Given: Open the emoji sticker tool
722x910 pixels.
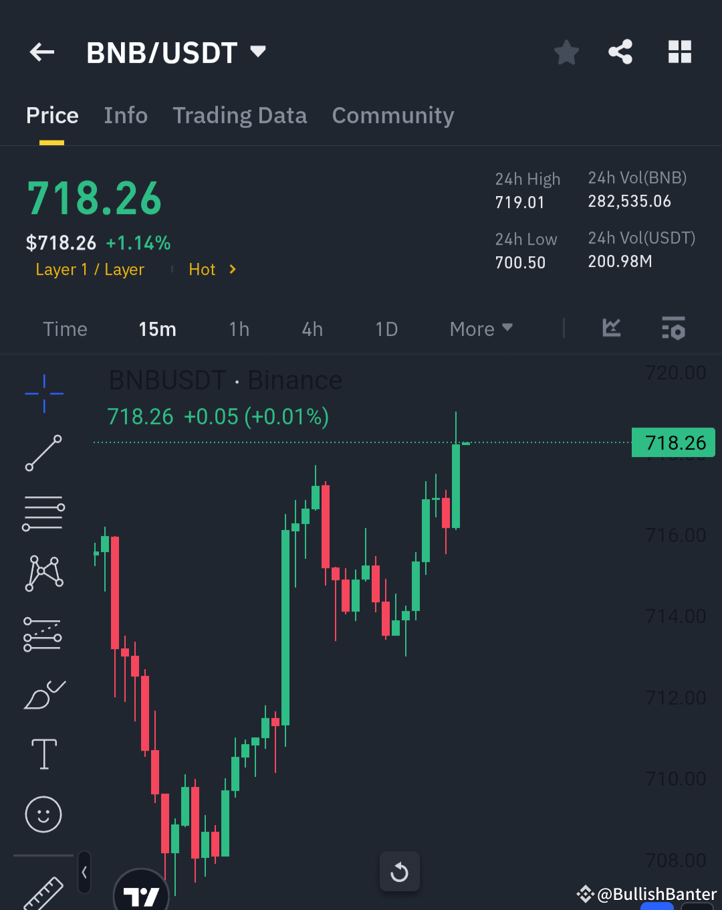Looking at the screenshot, I should pos(43,815).
